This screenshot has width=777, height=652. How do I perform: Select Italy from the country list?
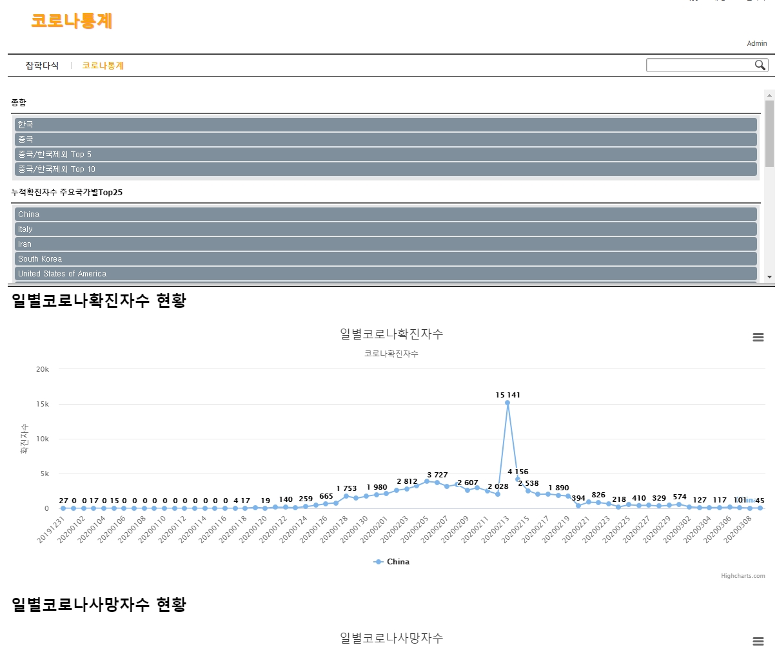pos(386,229)
